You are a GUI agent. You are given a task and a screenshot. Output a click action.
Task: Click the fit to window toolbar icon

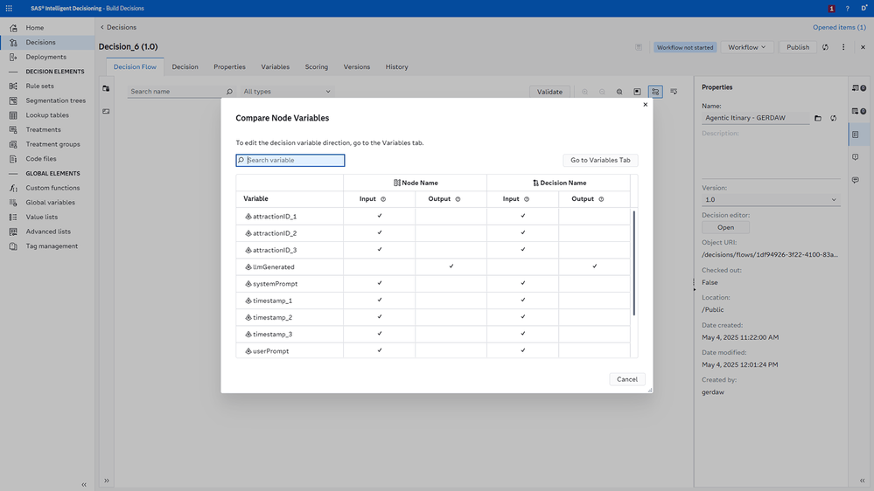coord(637,92)
